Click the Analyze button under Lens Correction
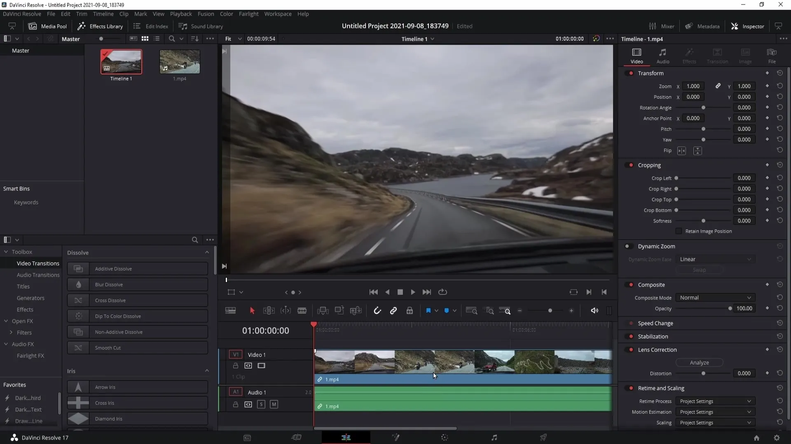 [x=700, y=362]
